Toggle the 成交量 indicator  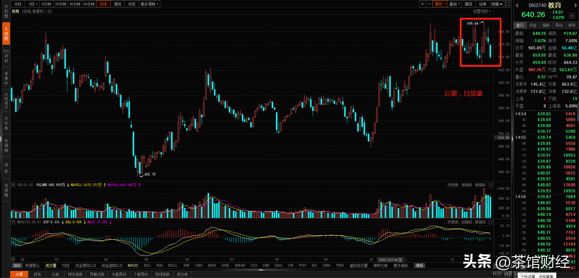(51, 265)
